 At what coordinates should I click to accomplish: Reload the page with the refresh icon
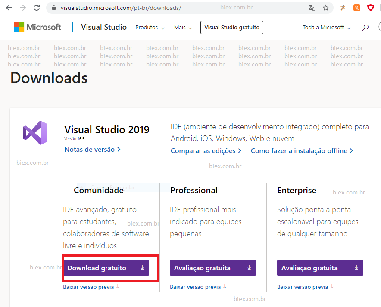[37, 8]
